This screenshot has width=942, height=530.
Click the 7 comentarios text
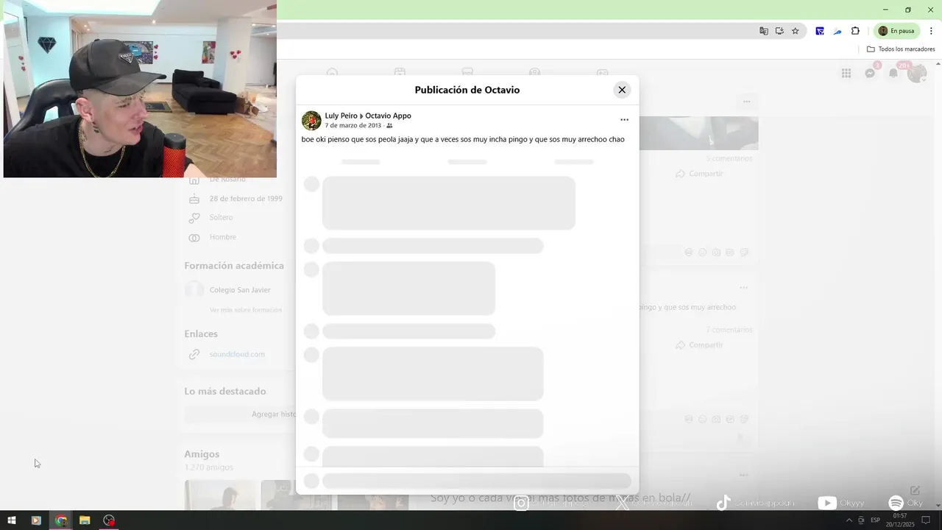pyautogui.click(x=729, y=330)
